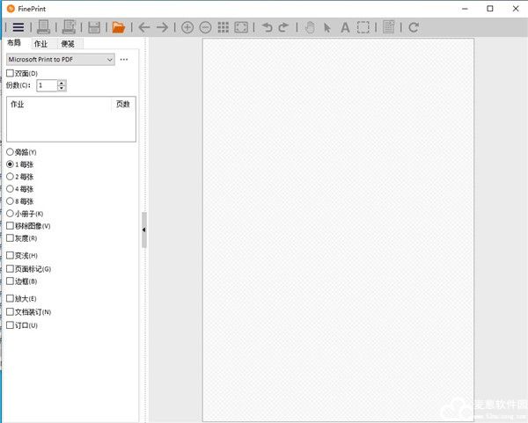Click the zoom out minus icon
This screenshot has height=423, width=528.
point(205,27)
